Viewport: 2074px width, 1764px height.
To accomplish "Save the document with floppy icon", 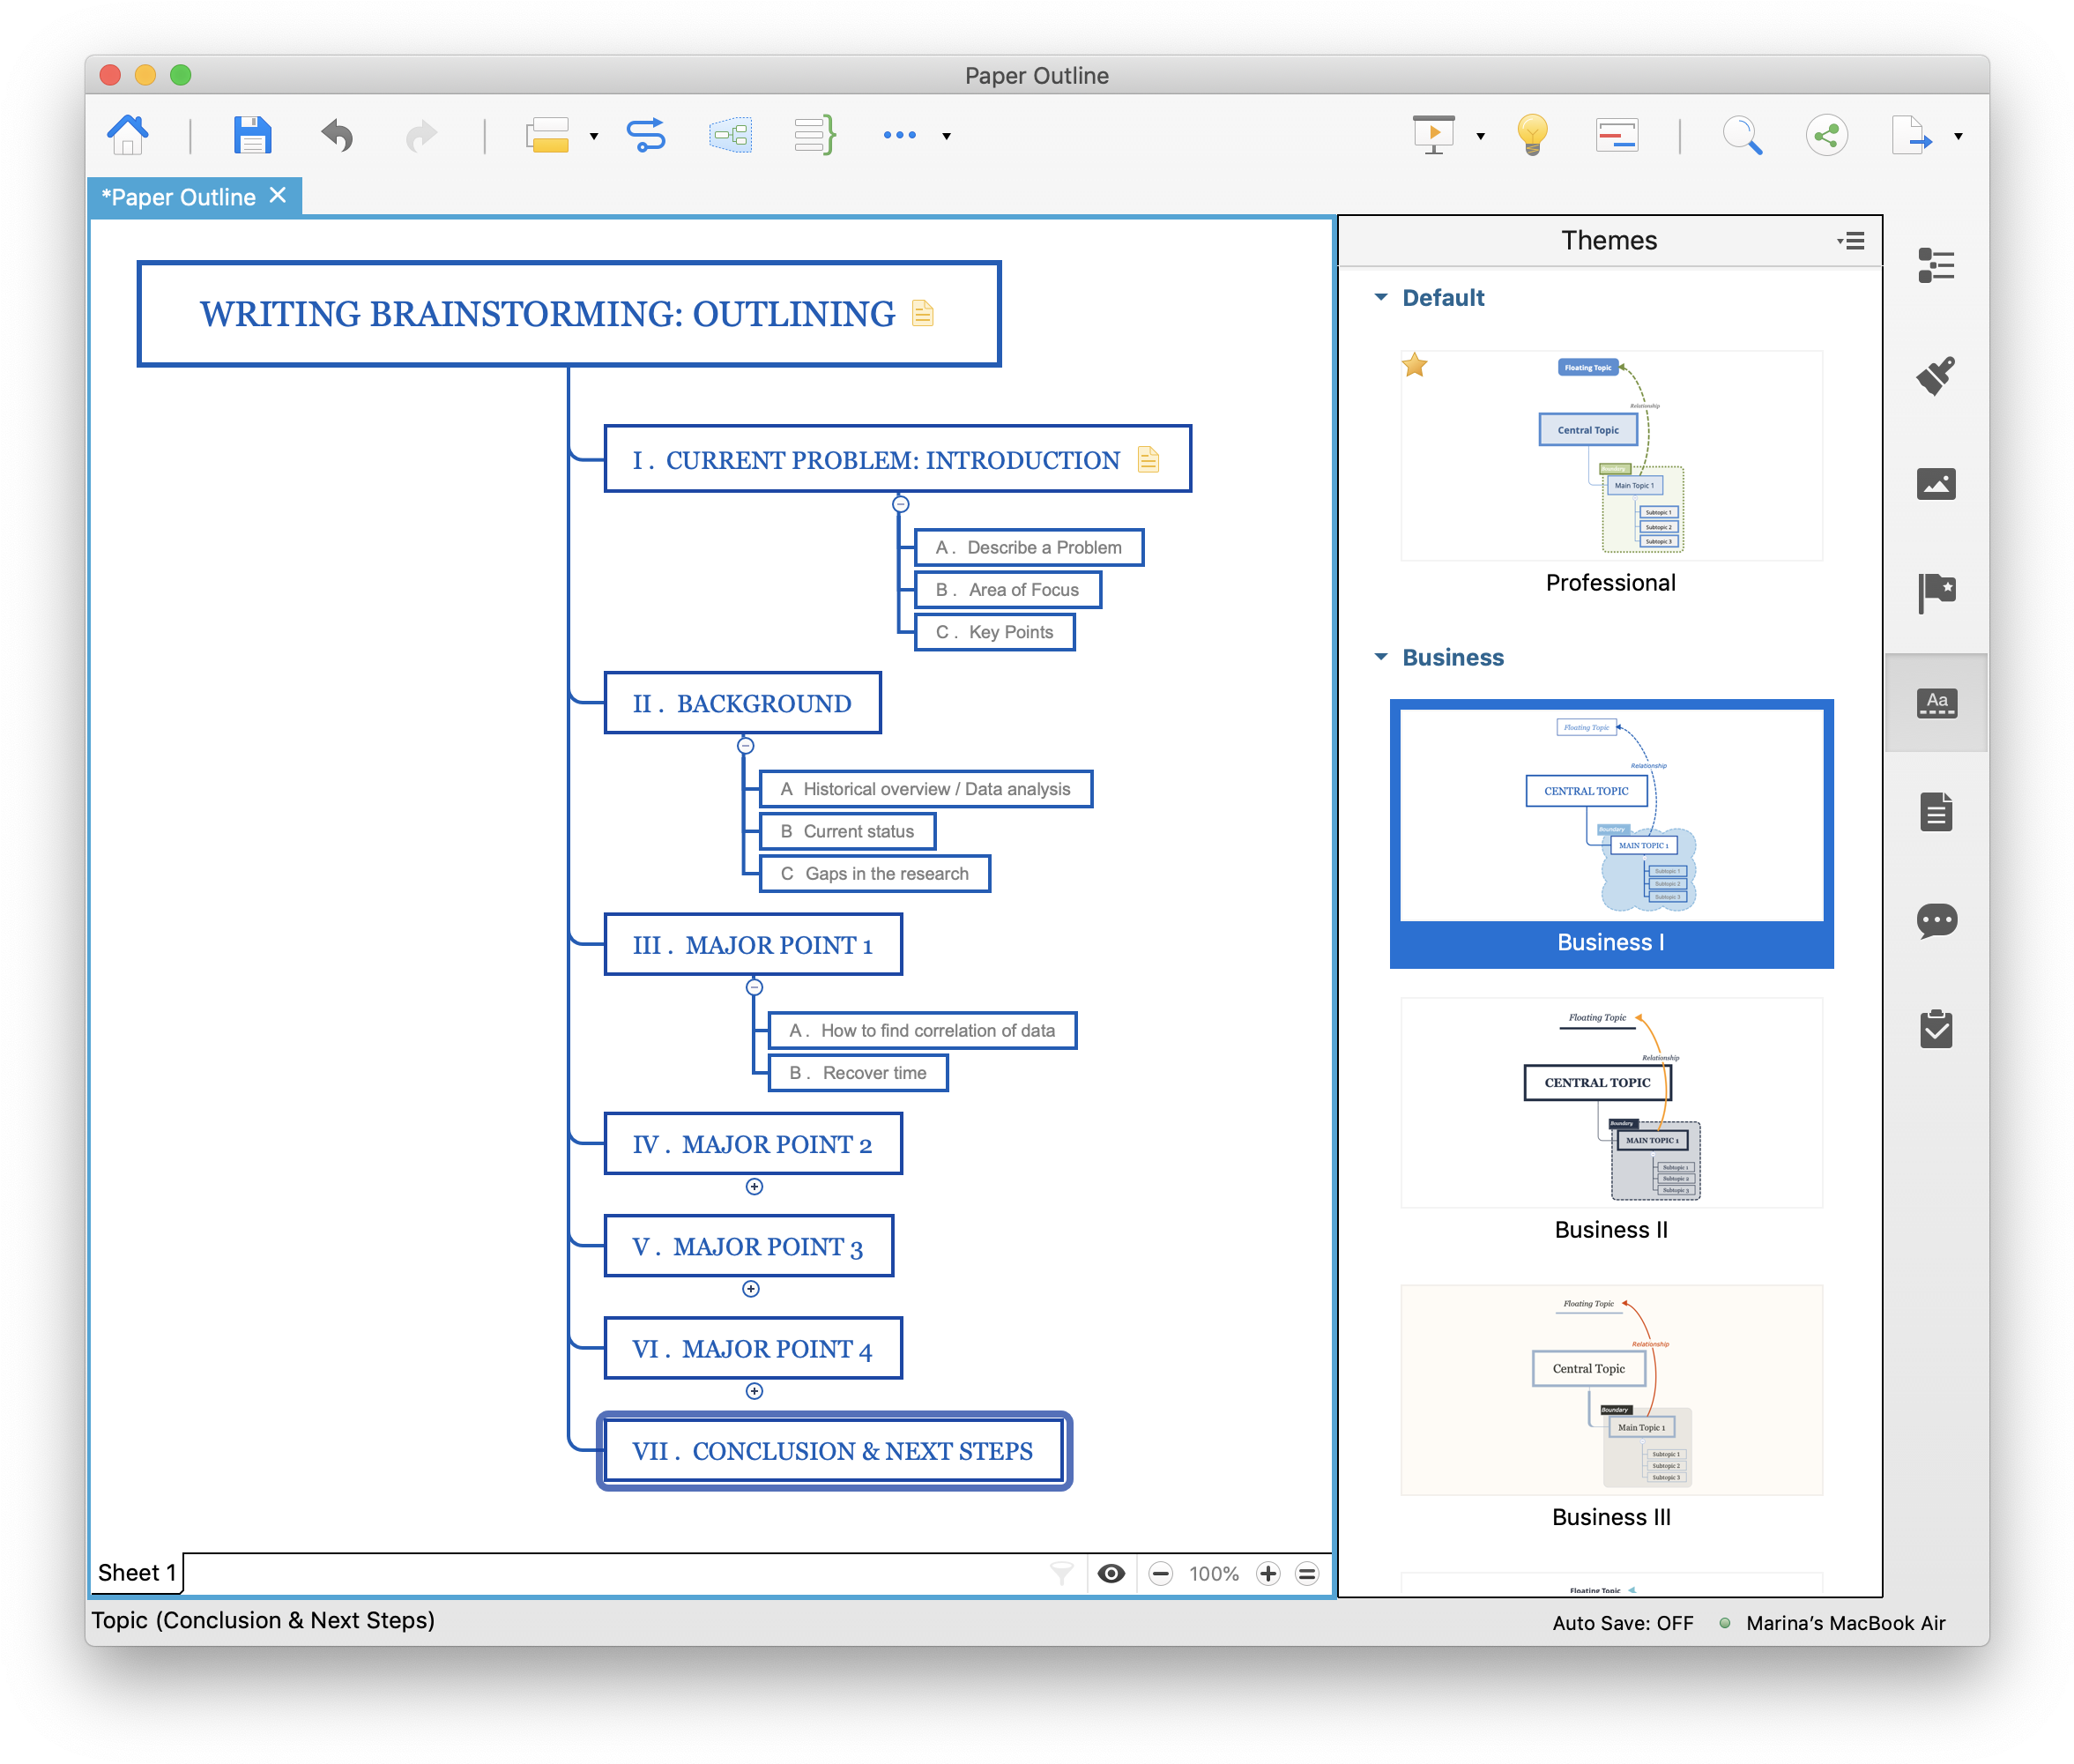I will pyautogui.click(x=252, y=135).
